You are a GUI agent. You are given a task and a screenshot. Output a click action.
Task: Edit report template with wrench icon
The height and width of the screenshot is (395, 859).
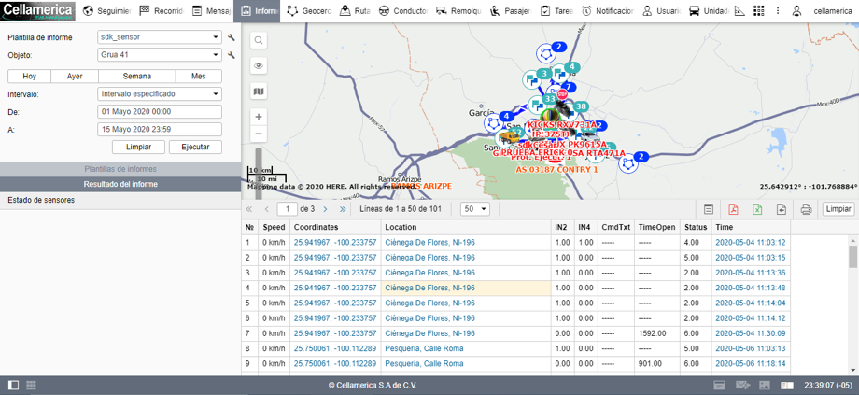(x=231, y=37)
